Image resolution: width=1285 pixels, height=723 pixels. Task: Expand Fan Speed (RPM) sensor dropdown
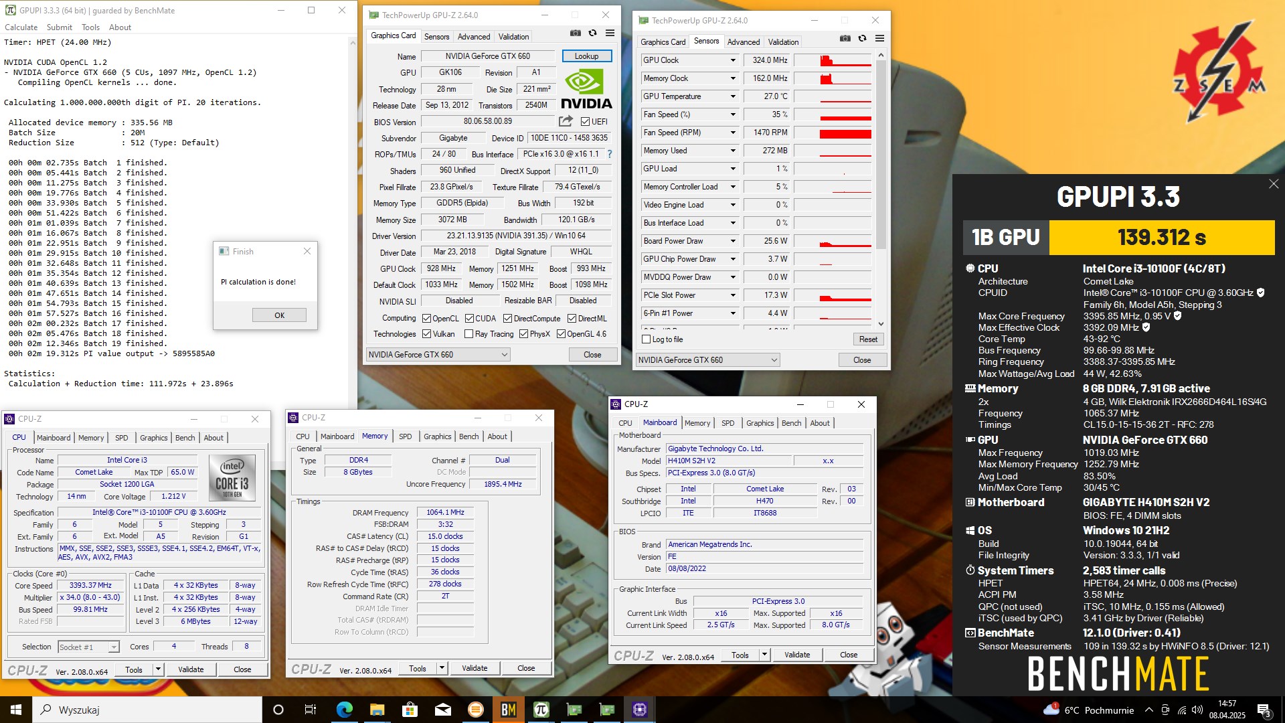[x=732, y=133]
